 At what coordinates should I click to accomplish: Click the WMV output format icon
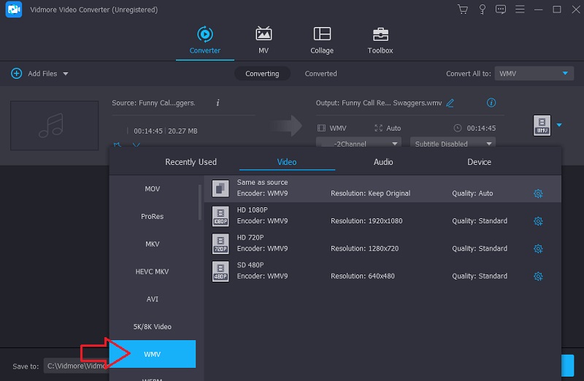click(542, 126)
